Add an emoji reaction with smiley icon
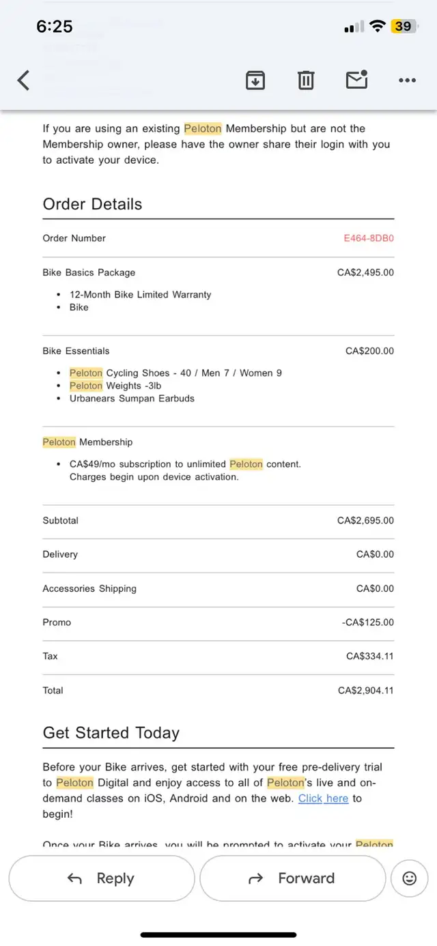Viewport: 437px width, 946px height. coord(410,878)
